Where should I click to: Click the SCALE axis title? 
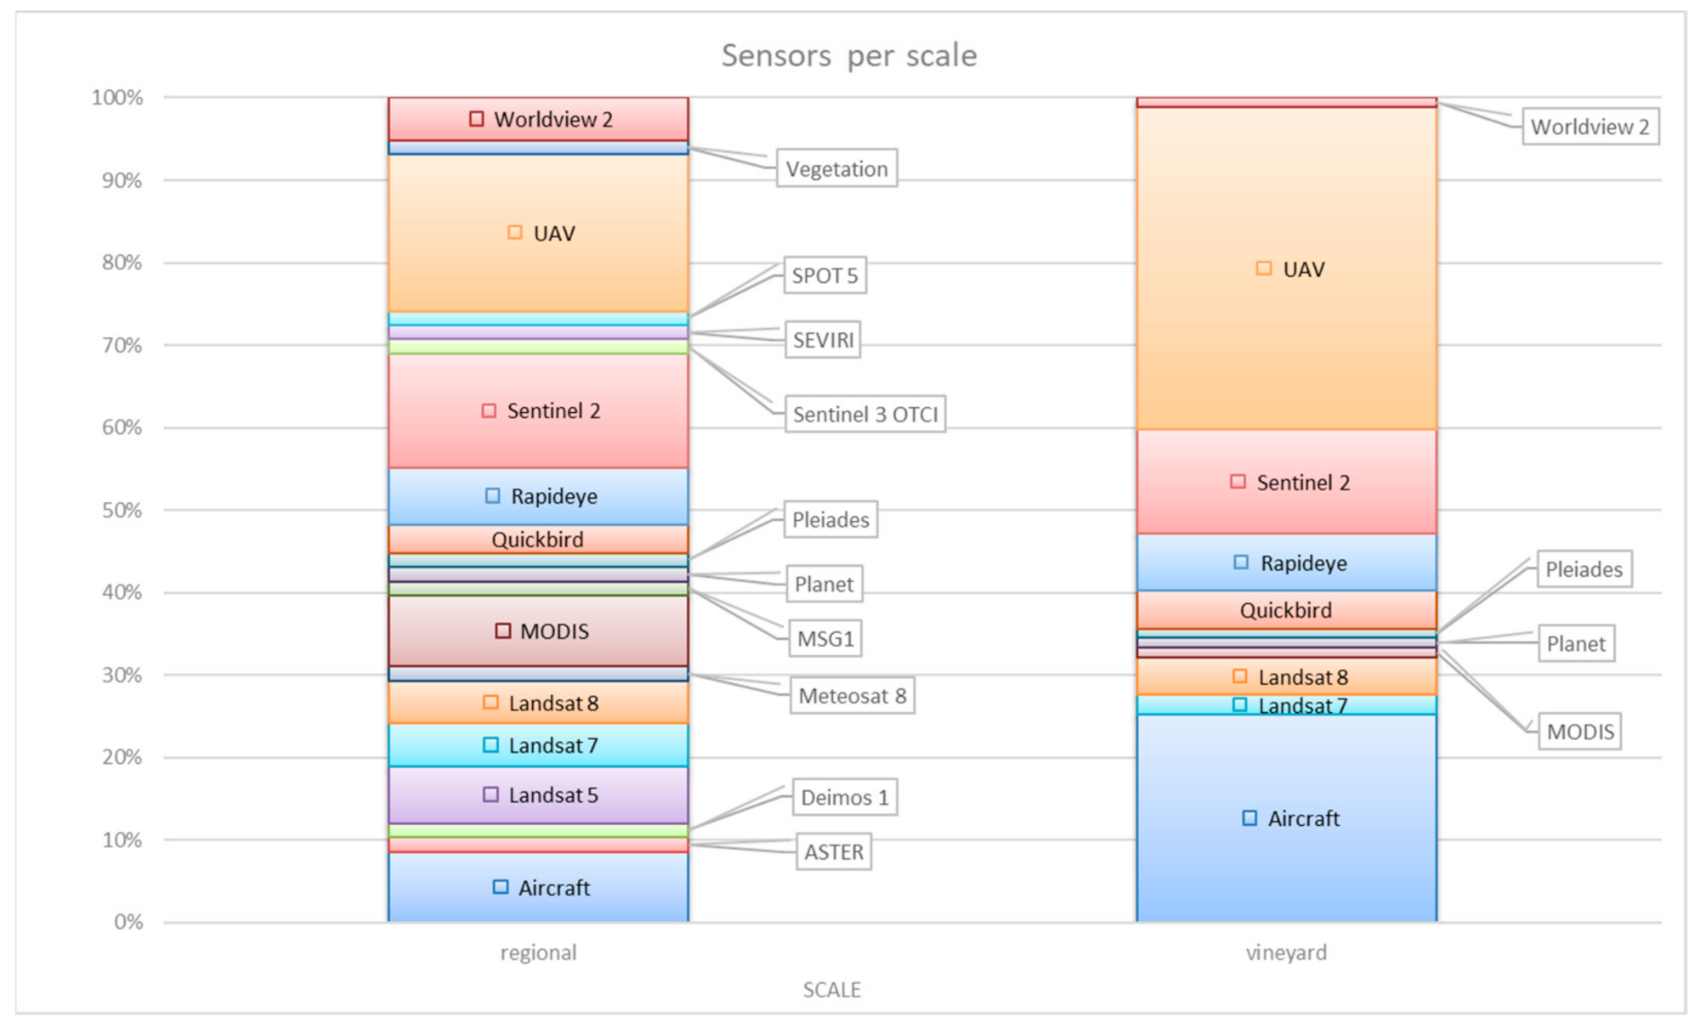[x=831, y=990]
